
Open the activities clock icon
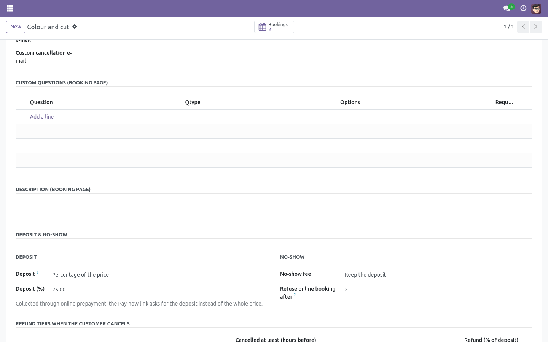[523, 8]
